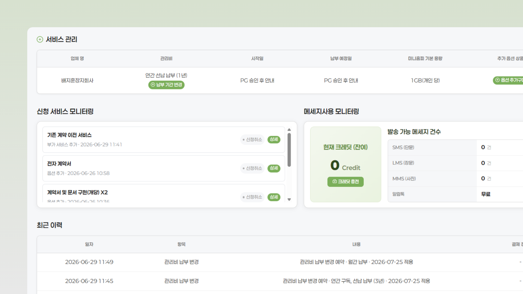Image resolution: width=523 pixels, height=294 pixels.
Task: Click the 일자 column header in 최근 이력
Action: tap(89, 244)
